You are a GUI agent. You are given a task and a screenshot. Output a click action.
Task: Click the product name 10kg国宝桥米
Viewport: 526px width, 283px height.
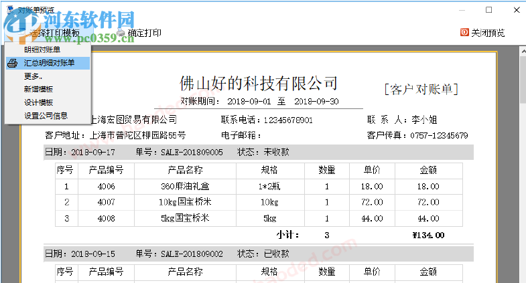coord(185,202)
